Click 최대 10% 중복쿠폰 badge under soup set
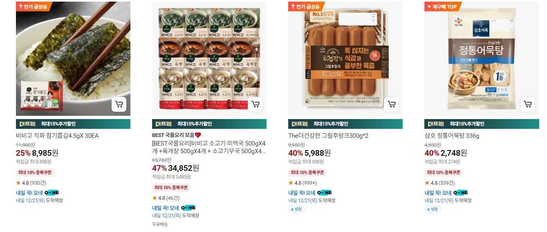 [171, 188]
